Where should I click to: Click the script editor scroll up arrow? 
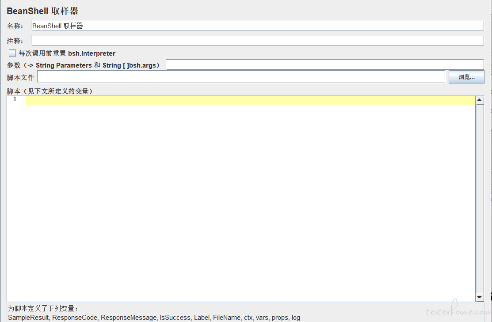[480, 100]
